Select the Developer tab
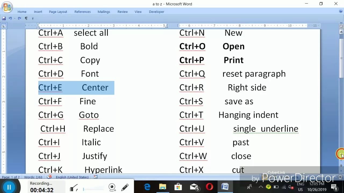The width and height of the screenshot is (344, 193). click(157, 12)
